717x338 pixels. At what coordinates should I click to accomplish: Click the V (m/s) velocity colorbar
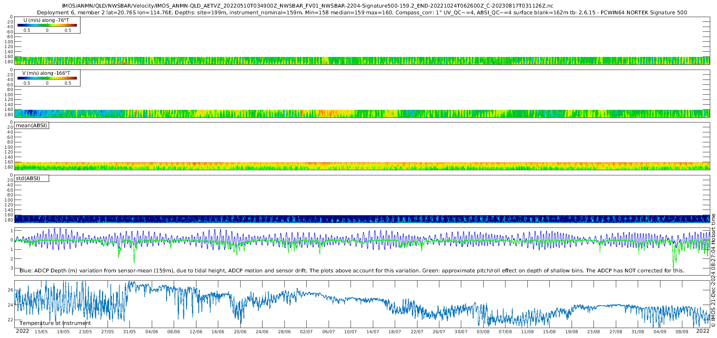coord(47,78)
